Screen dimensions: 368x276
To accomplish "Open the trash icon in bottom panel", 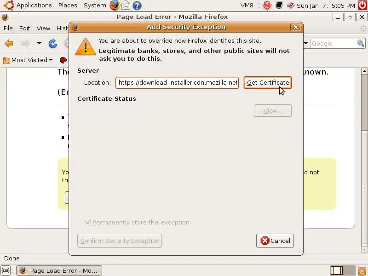I will [x=362, y=270].
